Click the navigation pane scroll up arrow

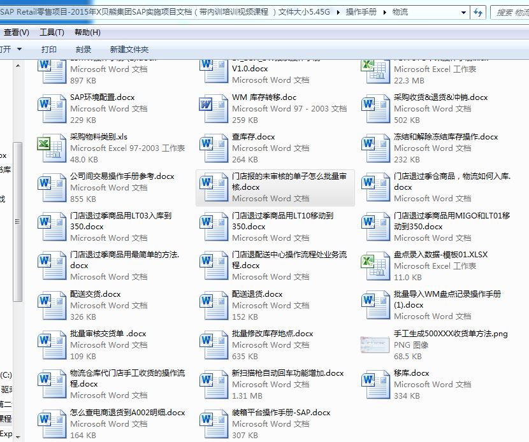pyautogui.click(x=18, y=66)
